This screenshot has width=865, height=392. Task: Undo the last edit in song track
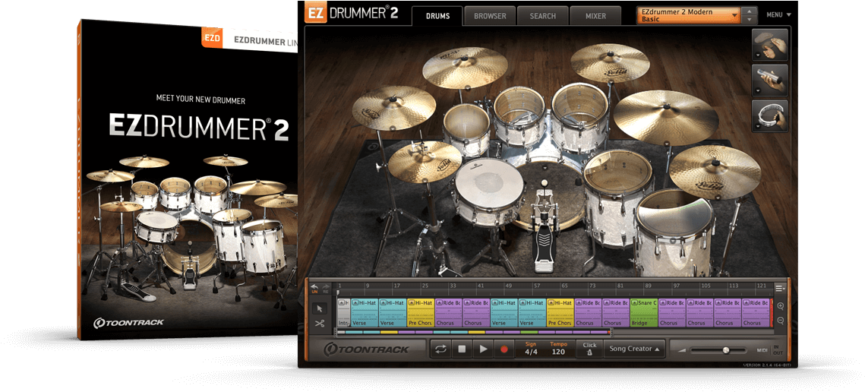tap(314, 288)
